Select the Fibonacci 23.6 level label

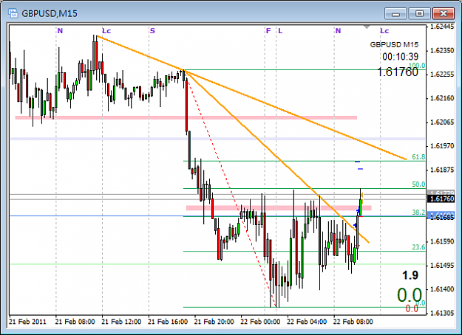pos(418,247)
